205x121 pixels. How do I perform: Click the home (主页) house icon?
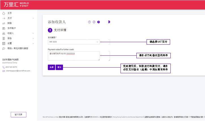click(4, 13)
